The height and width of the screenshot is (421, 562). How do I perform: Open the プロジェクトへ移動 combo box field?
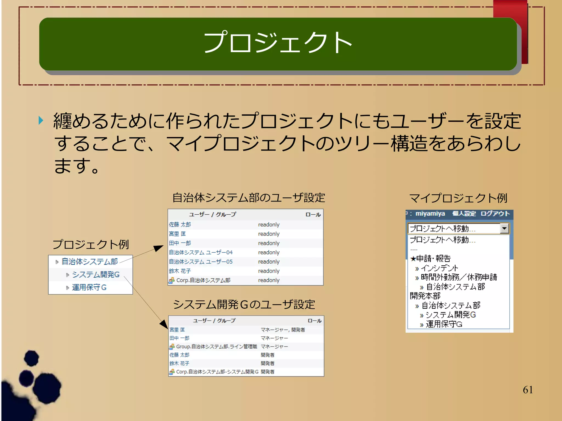[x=458, y=228]
